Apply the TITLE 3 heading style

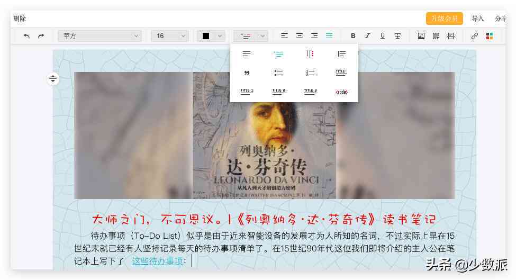(310, 92)
